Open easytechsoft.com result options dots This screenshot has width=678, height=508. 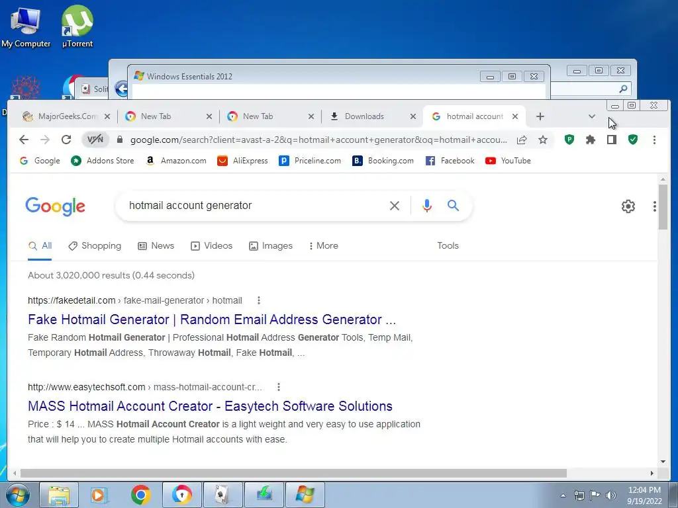(x=279, y=387)
